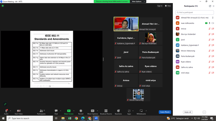
Task: Click the green 'You are viewing' screen banner
Action: 112,1
